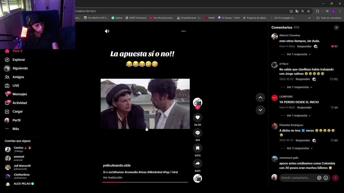The width and height of the screenshot is (344, 193).
Task: Reply to Palomita Rodríguez's comment
Action: 303,140
